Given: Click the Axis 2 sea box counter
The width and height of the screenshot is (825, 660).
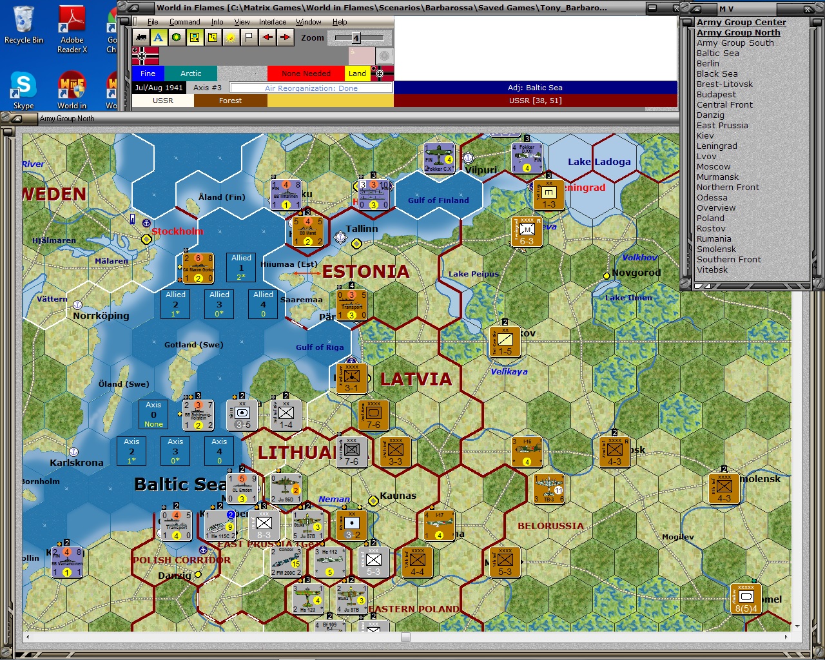Looking at the screenshot, I should pos(131,452).
